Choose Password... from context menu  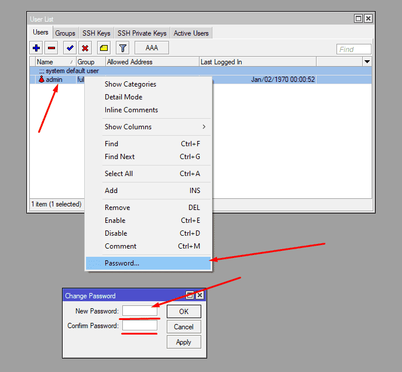click(x=122, y=263)
